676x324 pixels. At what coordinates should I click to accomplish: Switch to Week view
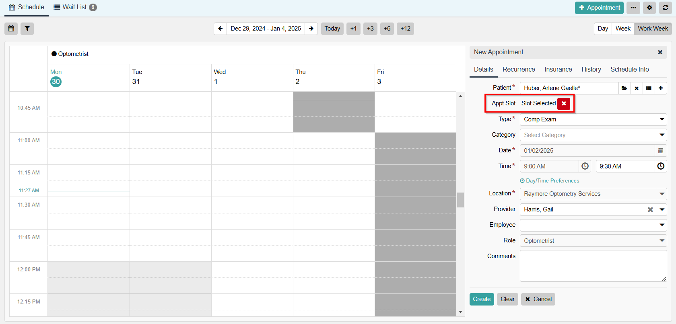pos(622,29)
